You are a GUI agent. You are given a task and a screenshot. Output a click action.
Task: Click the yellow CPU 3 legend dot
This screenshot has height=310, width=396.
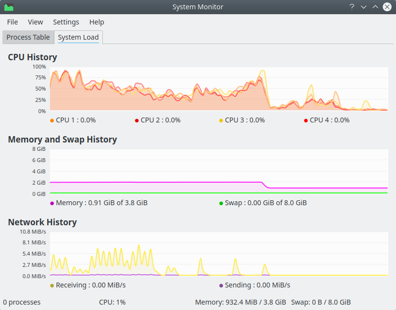[221, 120]
